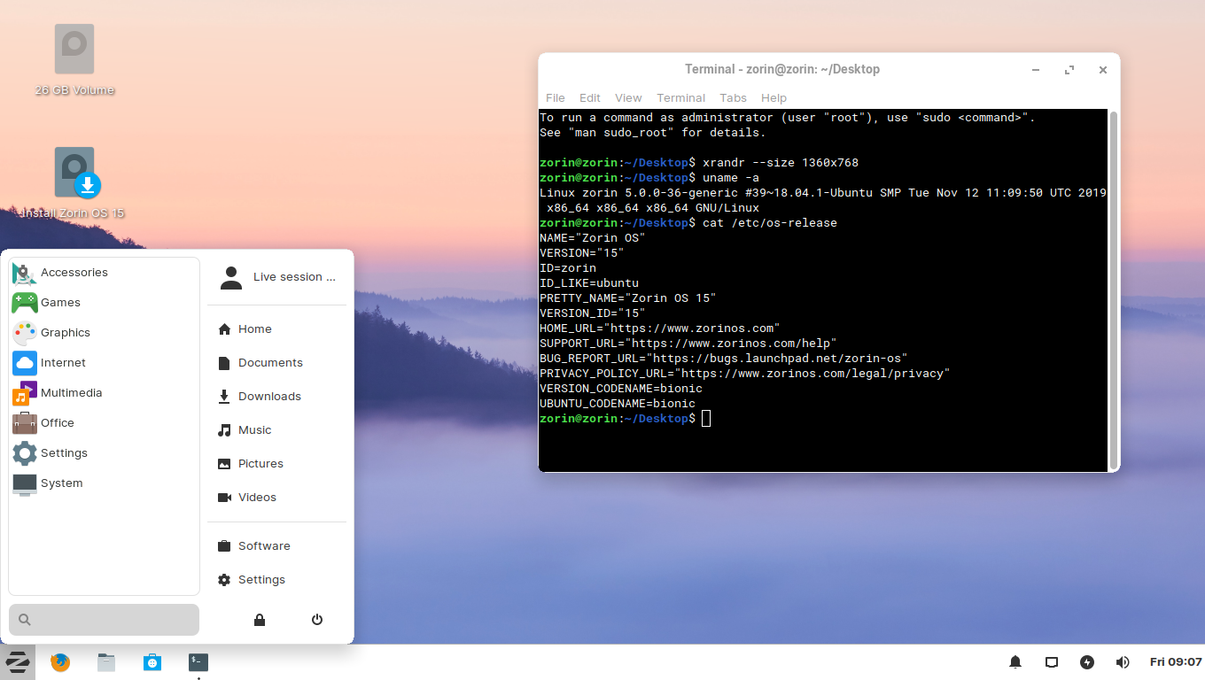Click the PRETTY_NAME="Zorin OS 15" line
This screenshot has width=1205, height=680.
coord(627,298)
